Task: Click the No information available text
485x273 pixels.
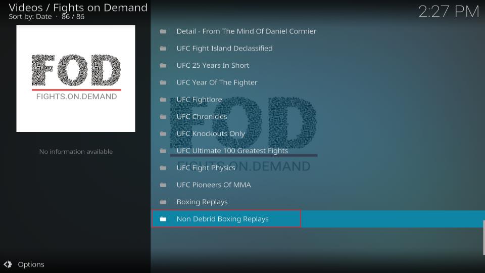Action: point(76,151)
